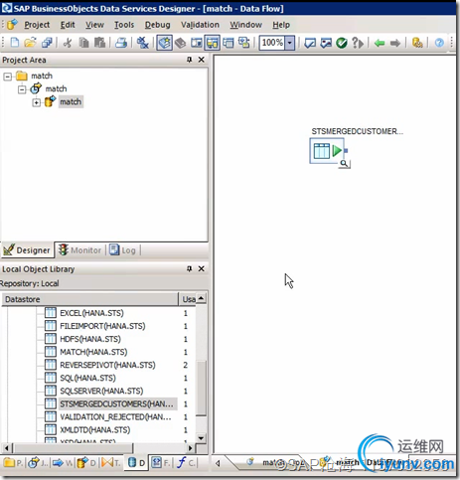This screenshot has width=460, height=480.
Task: Open the View menu
Action: [94, 25]
